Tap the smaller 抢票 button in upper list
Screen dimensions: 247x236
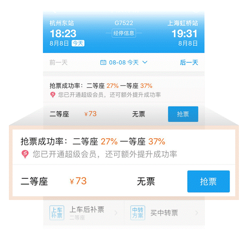click(183, 114)
